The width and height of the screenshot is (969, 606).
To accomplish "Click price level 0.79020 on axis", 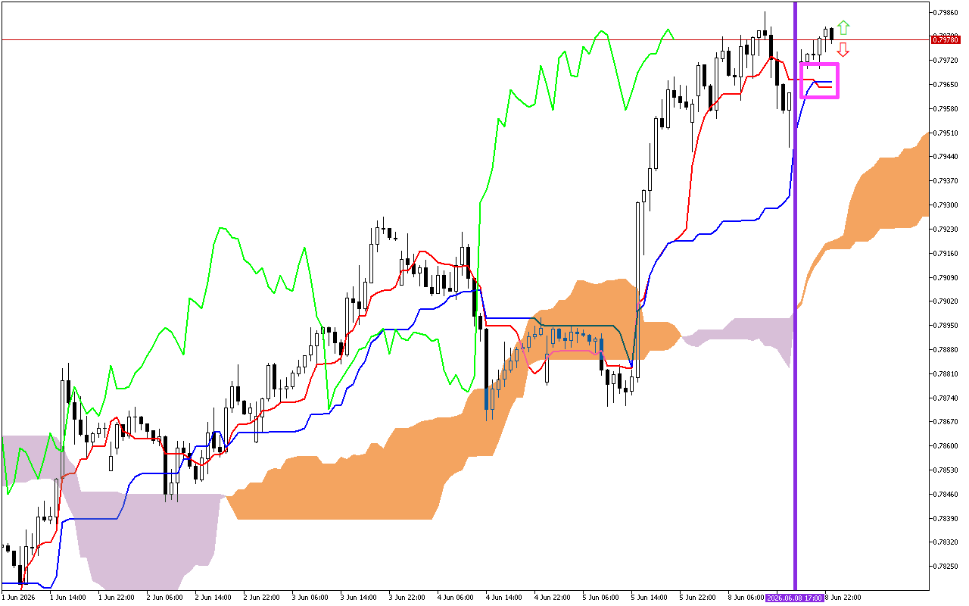I will 946,301.
